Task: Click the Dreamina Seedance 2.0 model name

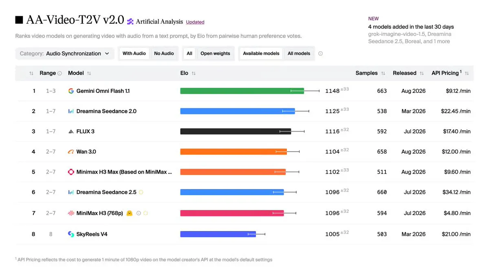Action: pyautogui.click(x=106, y=111)
